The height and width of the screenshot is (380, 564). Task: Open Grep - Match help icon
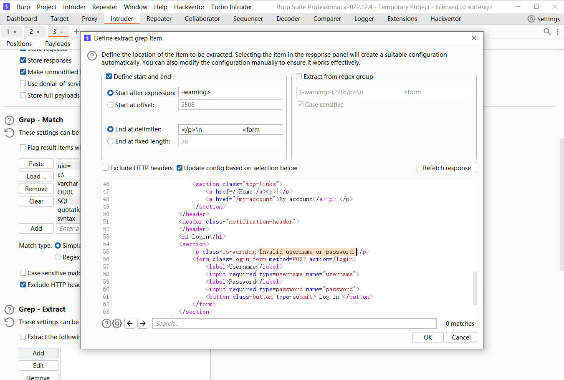[9, 121]
